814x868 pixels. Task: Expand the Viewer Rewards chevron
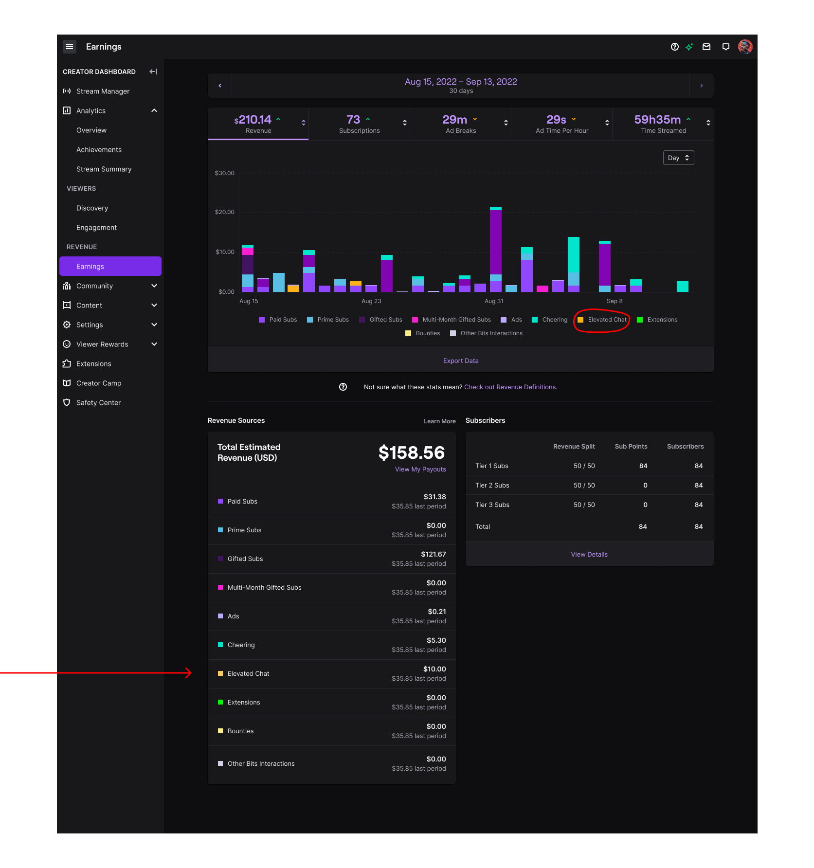click(154, 344)
